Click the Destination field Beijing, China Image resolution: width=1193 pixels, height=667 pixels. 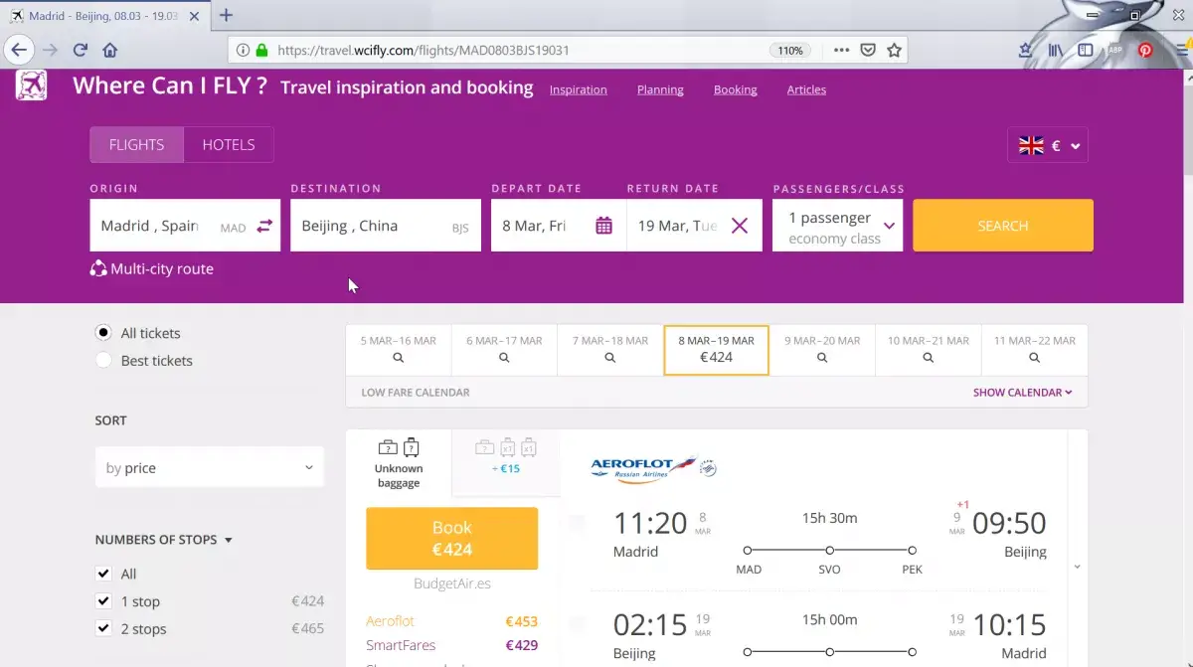coord(386,226)
